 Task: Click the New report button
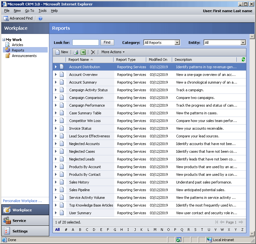click(62, 52)
